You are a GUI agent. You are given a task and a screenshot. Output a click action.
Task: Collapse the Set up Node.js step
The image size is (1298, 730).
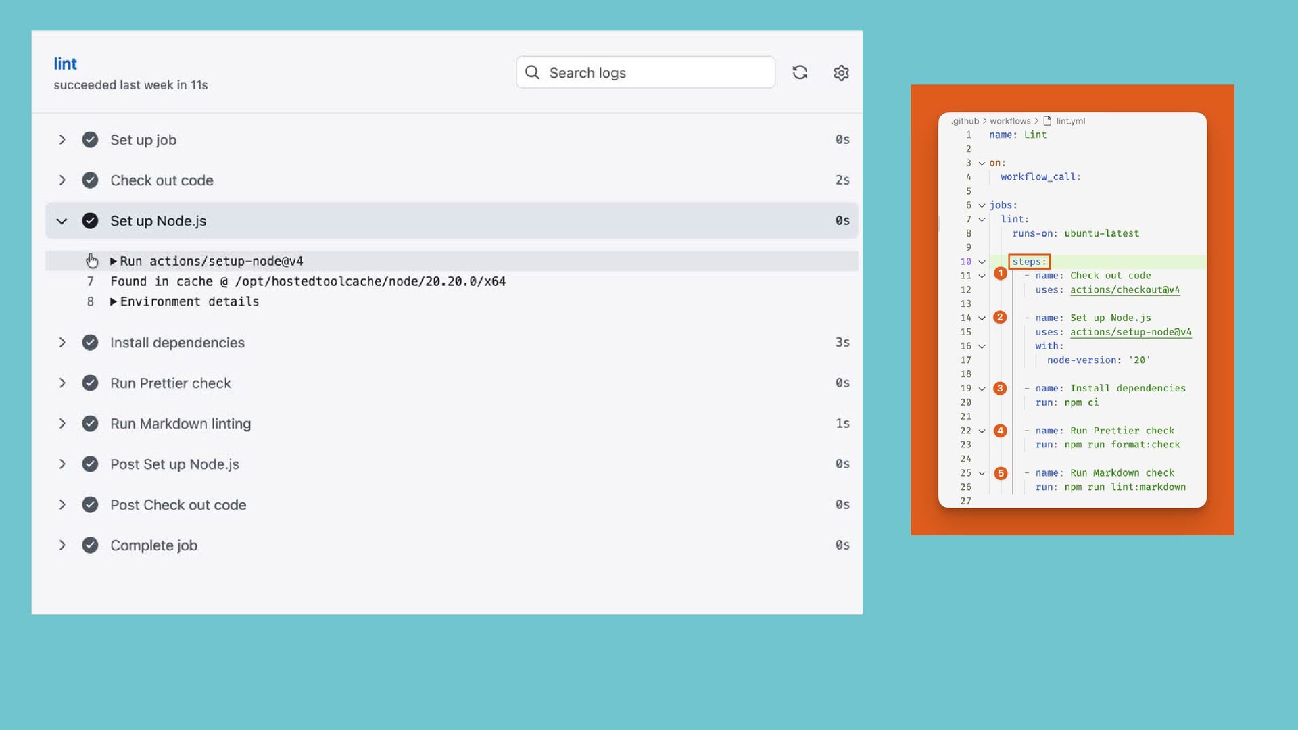62,221
